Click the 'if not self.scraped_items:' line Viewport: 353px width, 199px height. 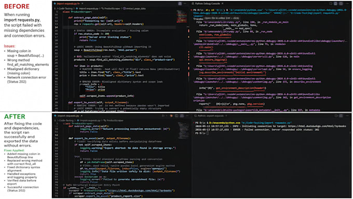[93, 144]
